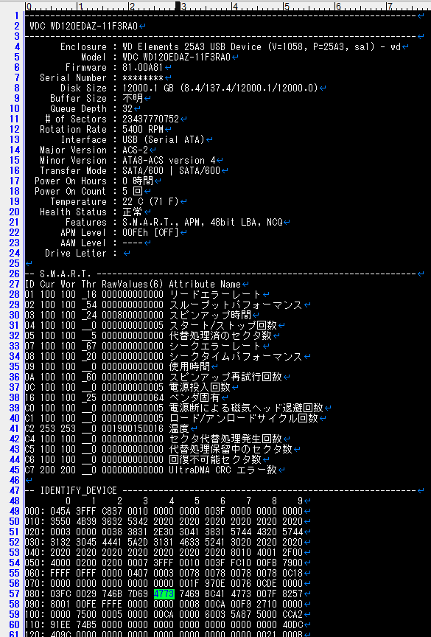
Task: Click the hex dump row starting 060:
Action: [x=164, y=573]
